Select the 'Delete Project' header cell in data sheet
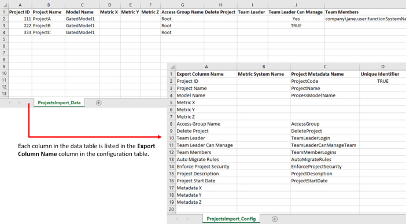This screenshot has height=224, width=406. click(220, 12)
